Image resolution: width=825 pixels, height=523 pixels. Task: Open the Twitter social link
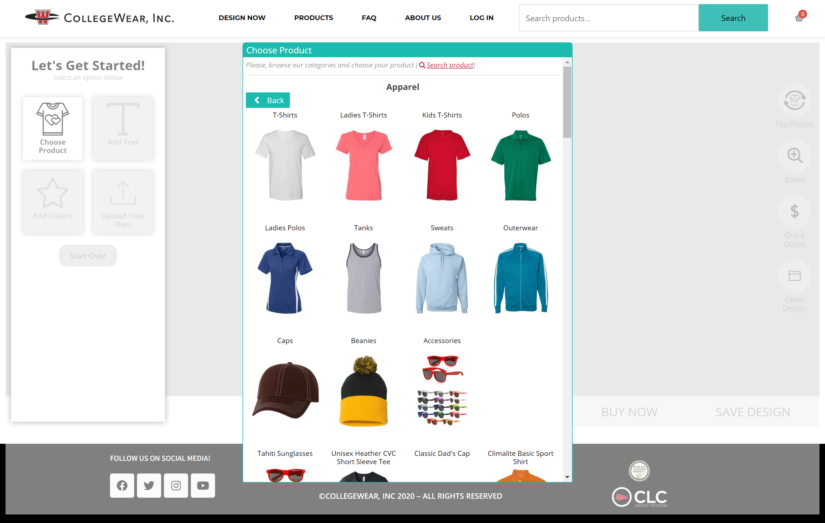point(149,485)
